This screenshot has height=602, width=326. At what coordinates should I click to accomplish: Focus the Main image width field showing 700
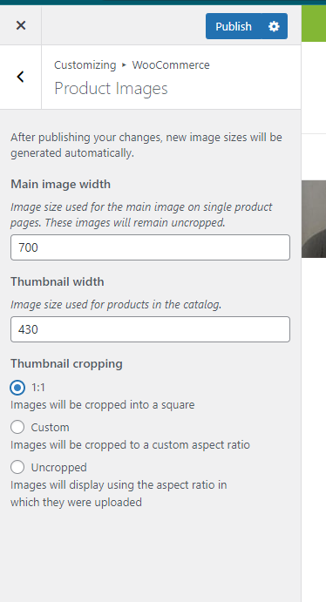[150, 247]
